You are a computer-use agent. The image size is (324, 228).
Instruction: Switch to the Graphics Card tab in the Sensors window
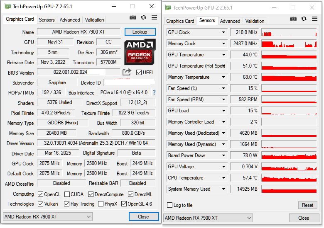point(180,21)
